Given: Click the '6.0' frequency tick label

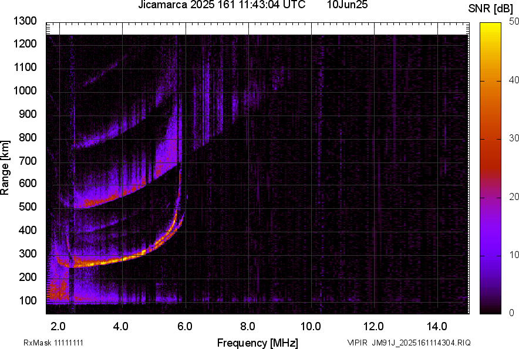Looking at the screenshot, I should pos(184,326).
